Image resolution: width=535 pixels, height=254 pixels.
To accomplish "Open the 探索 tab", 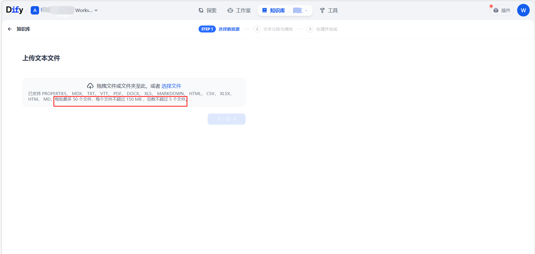I will click(208, 10).
